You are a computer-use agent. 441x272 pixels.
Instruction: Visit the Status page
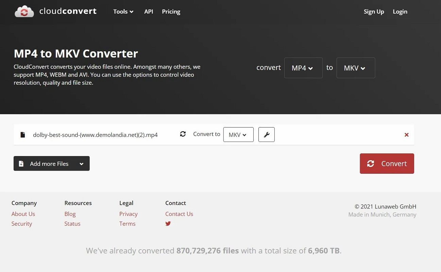coord(72,223)
